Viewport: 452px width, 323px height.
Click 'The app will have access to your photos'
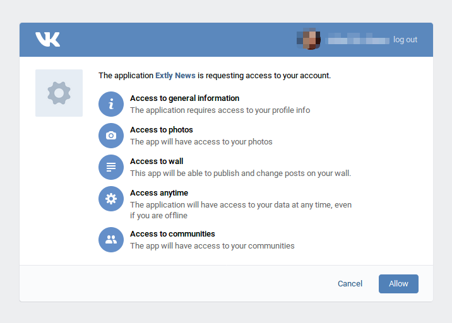click(201, 142)
